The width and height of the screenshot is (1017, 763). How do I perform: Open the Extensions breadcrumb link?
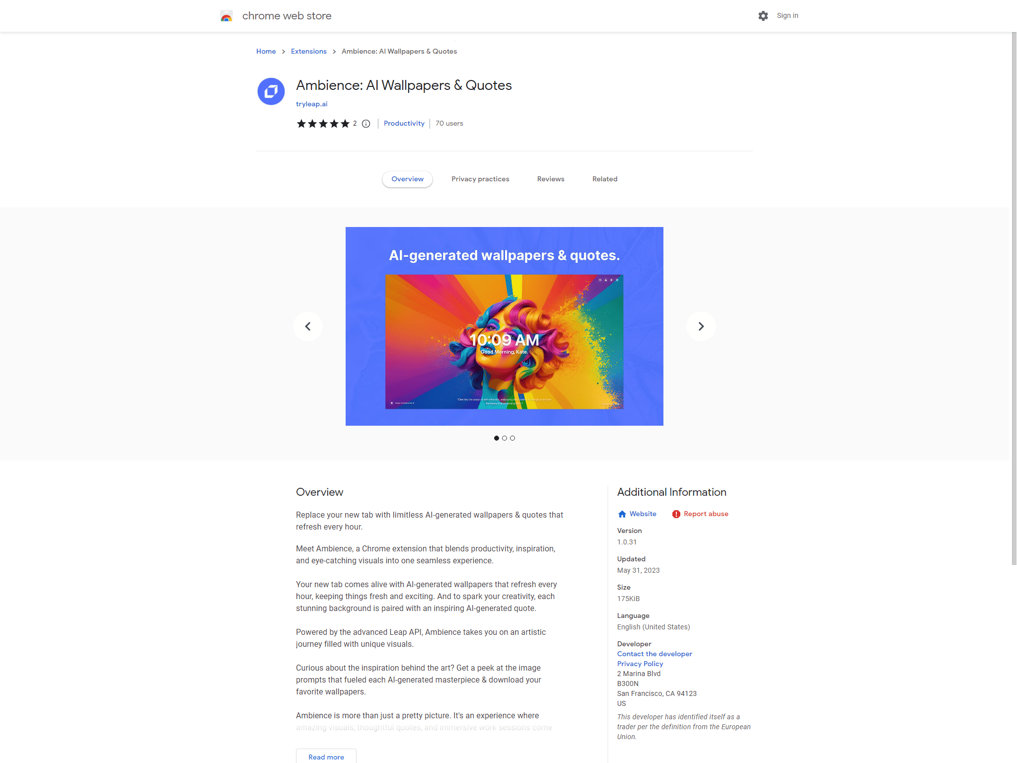coord(309,51)
